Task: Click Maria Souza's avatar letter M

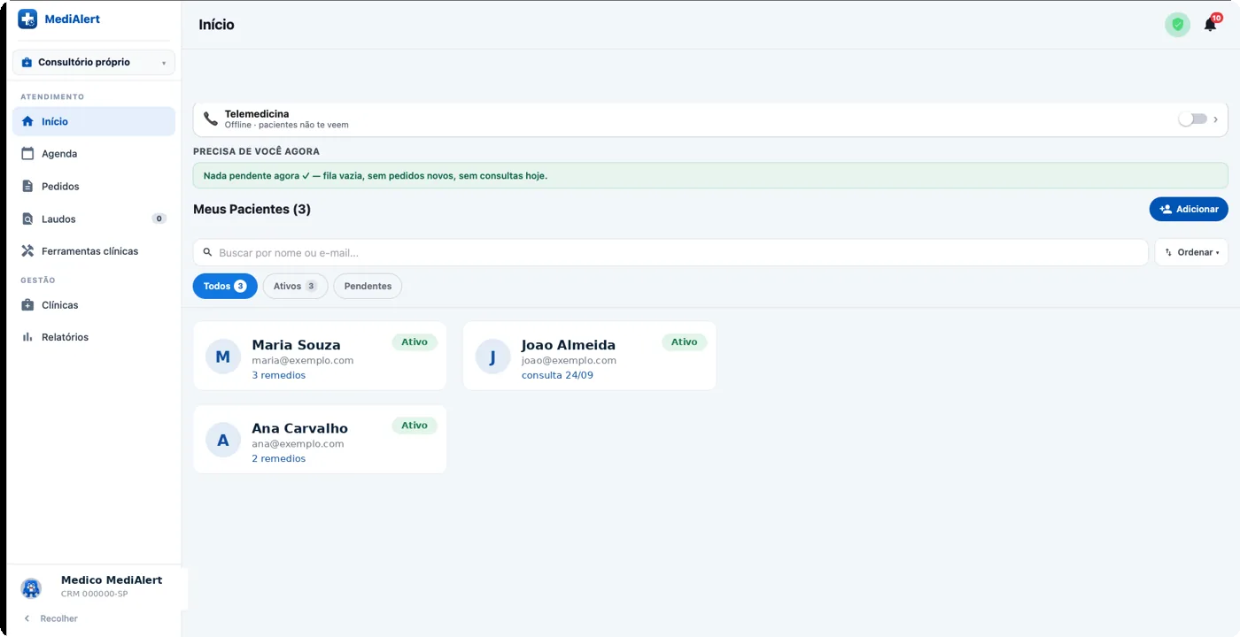Action: click(223, 357)
